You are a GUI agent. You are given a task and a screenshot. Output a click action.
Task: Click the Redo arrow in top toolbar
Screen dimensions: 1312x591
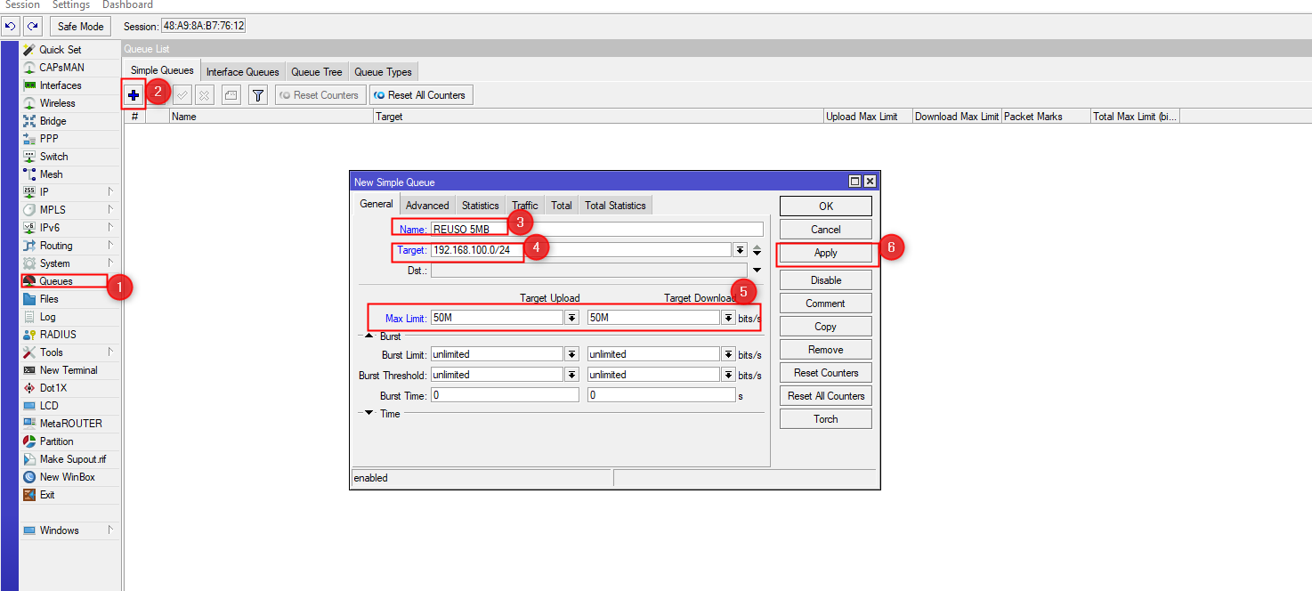pos(33,27)
